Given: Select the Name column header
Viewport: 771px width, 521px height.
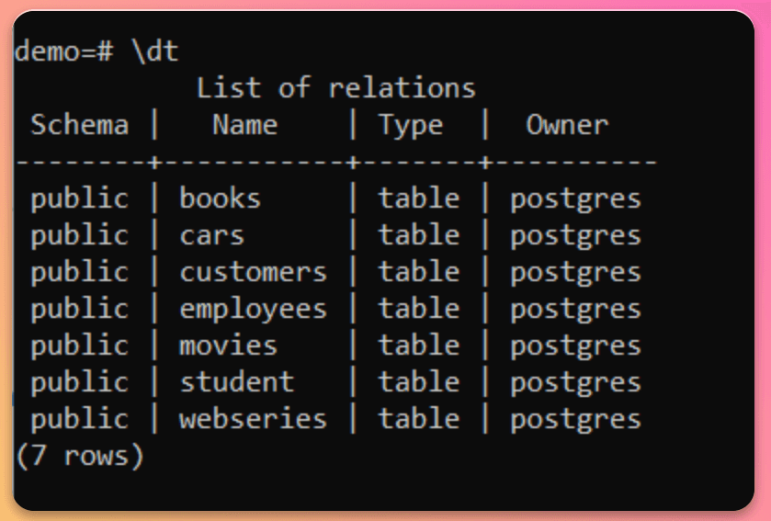Looking at the screenshot, I should [244, 125].
